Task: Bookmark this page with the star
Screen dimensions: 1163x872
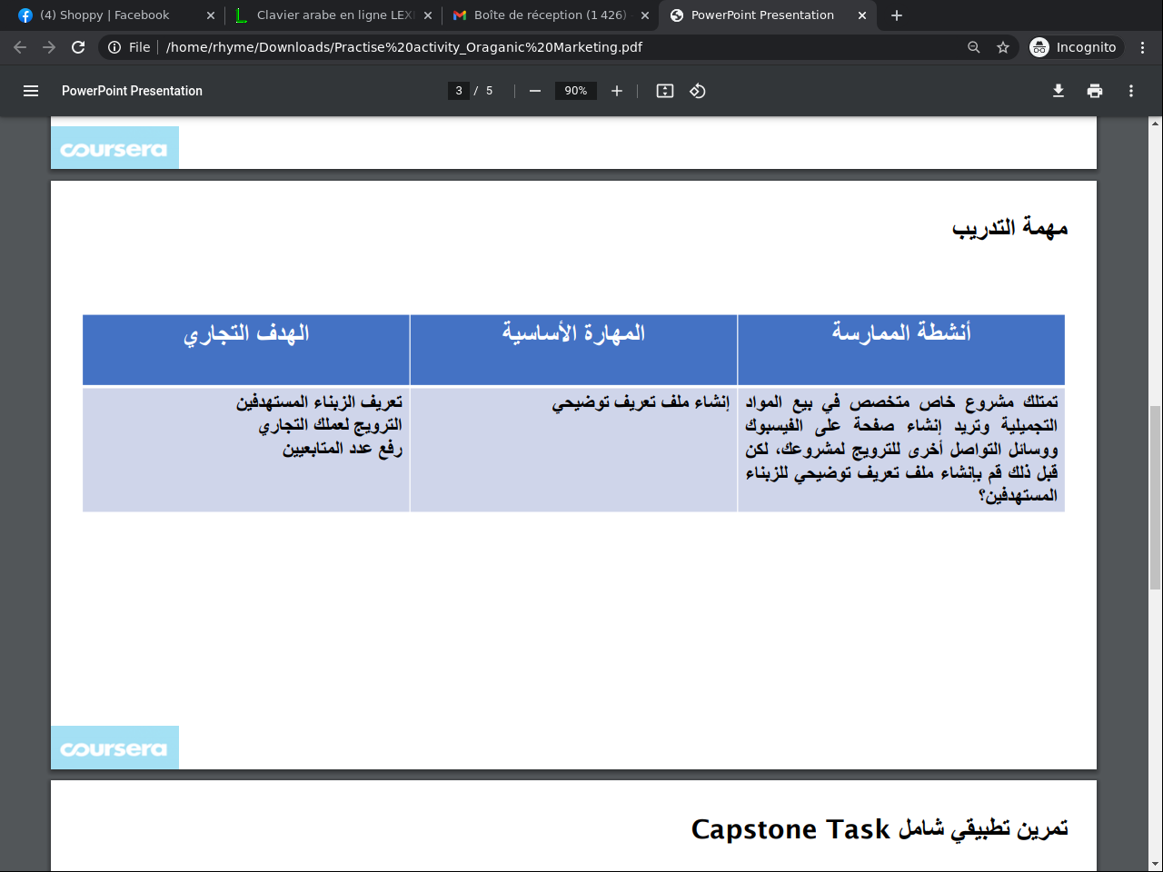Action: tap(1003, 47)
